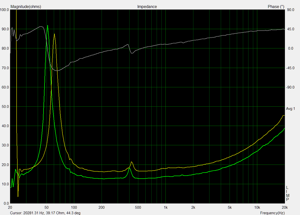Click the green curve's right end at 20k
The height and width of the screenshot is (215, 300).
pyautogui.click(x=284, y=128)
